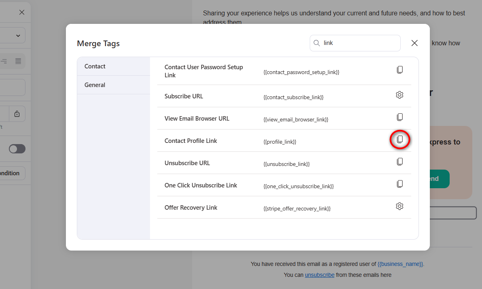Image resolution: width=482 pixels, height=289 pixels.
Task: Click the magnifier icon in the search box
Action: coord(317,43)
